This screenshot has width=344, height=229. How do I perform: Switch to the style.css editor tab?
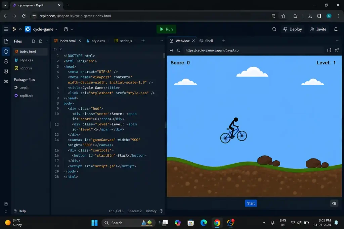(x=96, y=41)
